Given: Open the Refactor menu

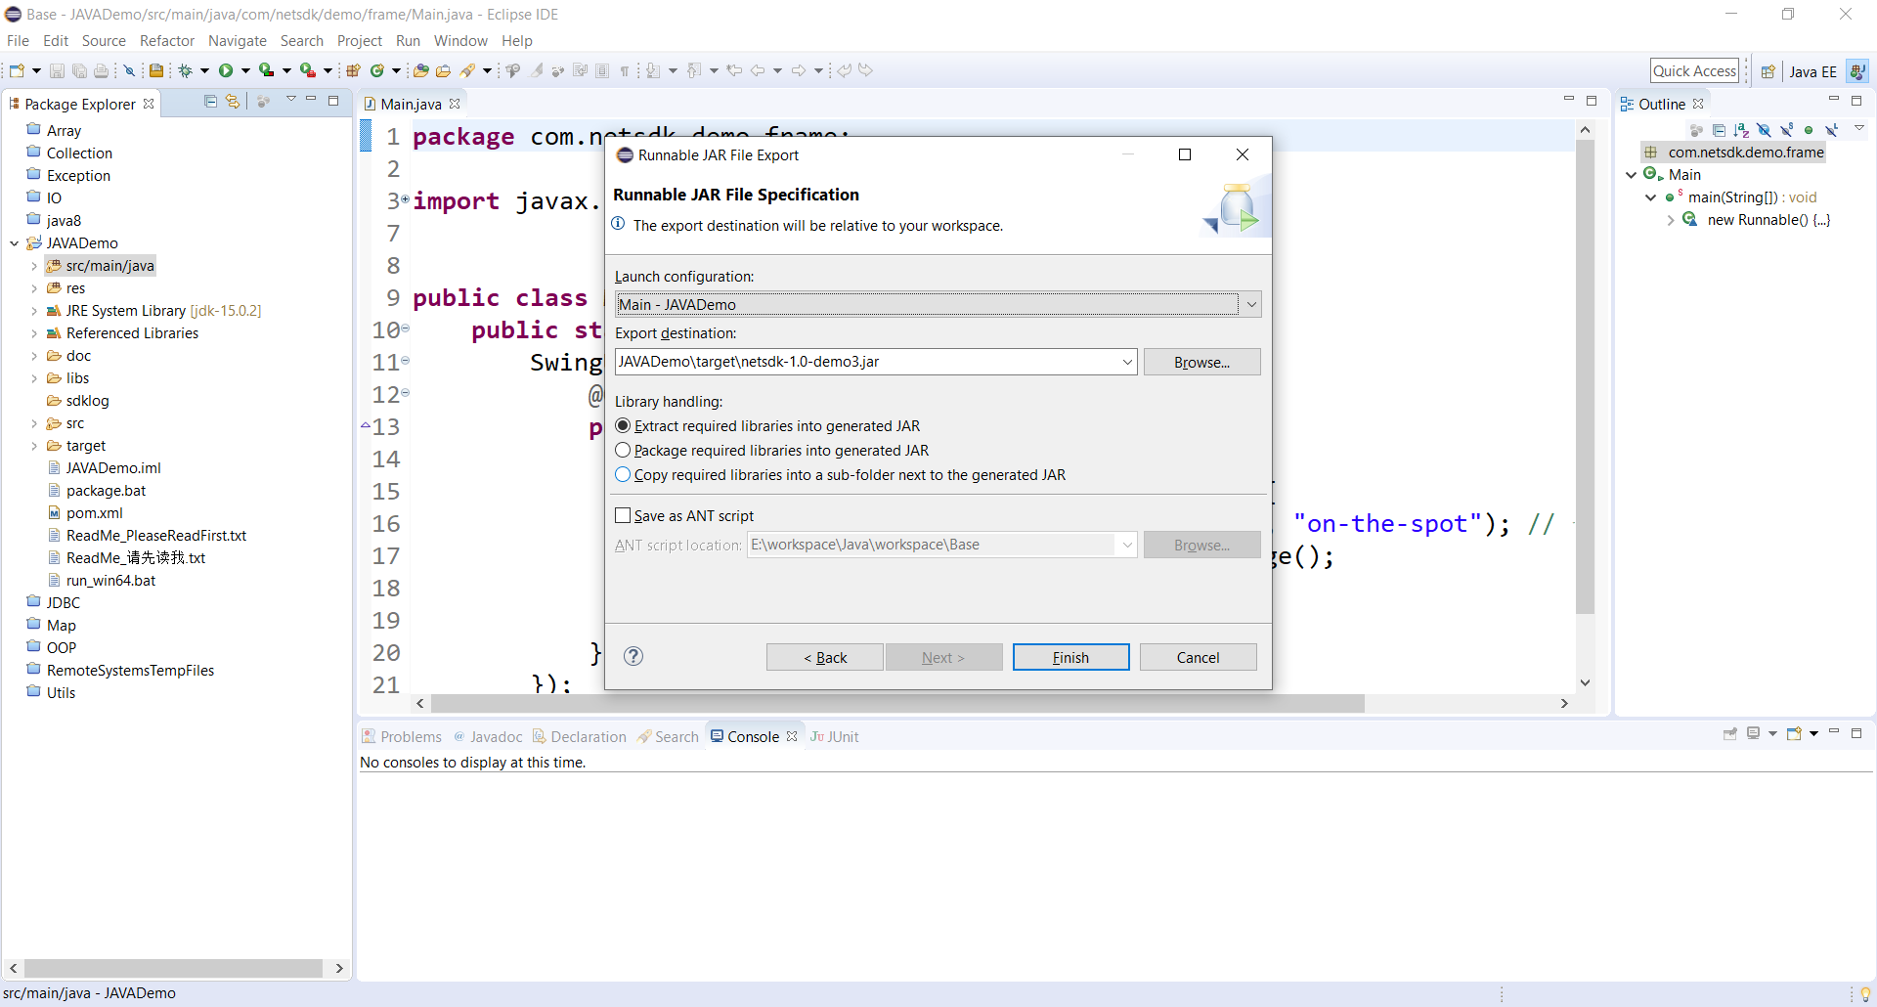Looking at the screenshot, I should pos(167,41).
